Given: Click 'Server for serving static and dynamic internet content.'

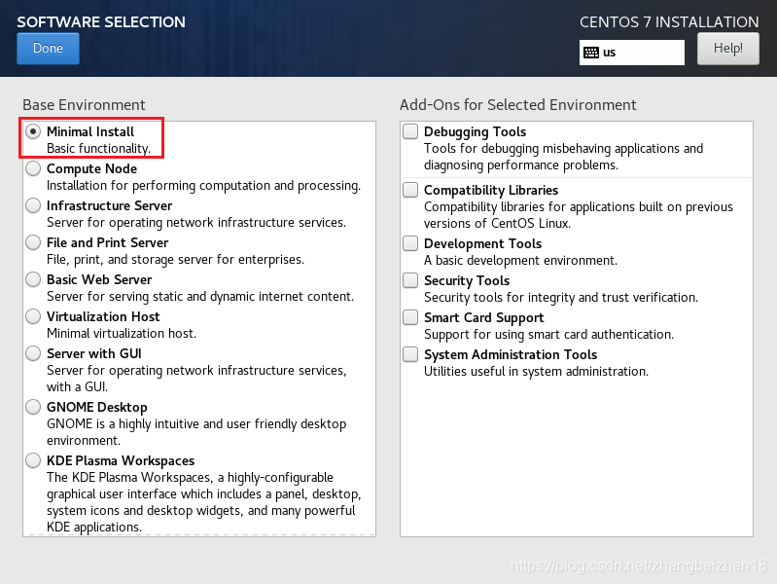Looking at the screenshot, I should (200, 296).
